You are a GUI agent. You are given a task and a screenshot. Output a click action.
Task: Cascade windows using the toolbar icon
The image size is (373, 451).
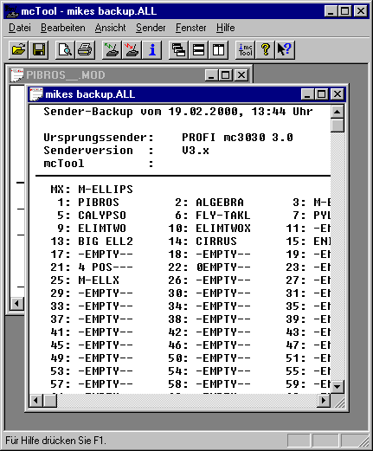coord(178,49)
